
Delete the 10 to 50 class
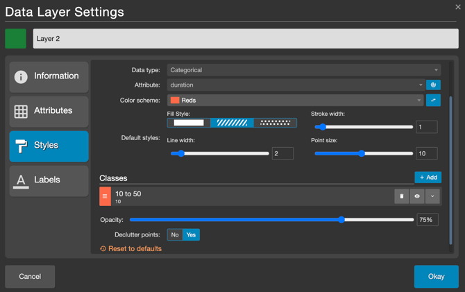(401, 196)
